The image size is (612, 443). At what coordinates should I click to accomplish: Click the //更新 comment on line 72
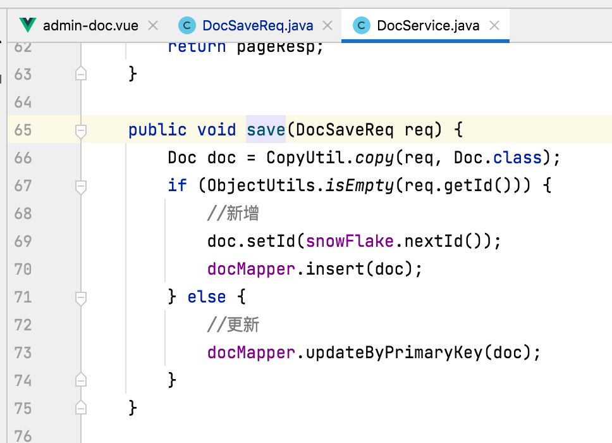tap(233, 325)
